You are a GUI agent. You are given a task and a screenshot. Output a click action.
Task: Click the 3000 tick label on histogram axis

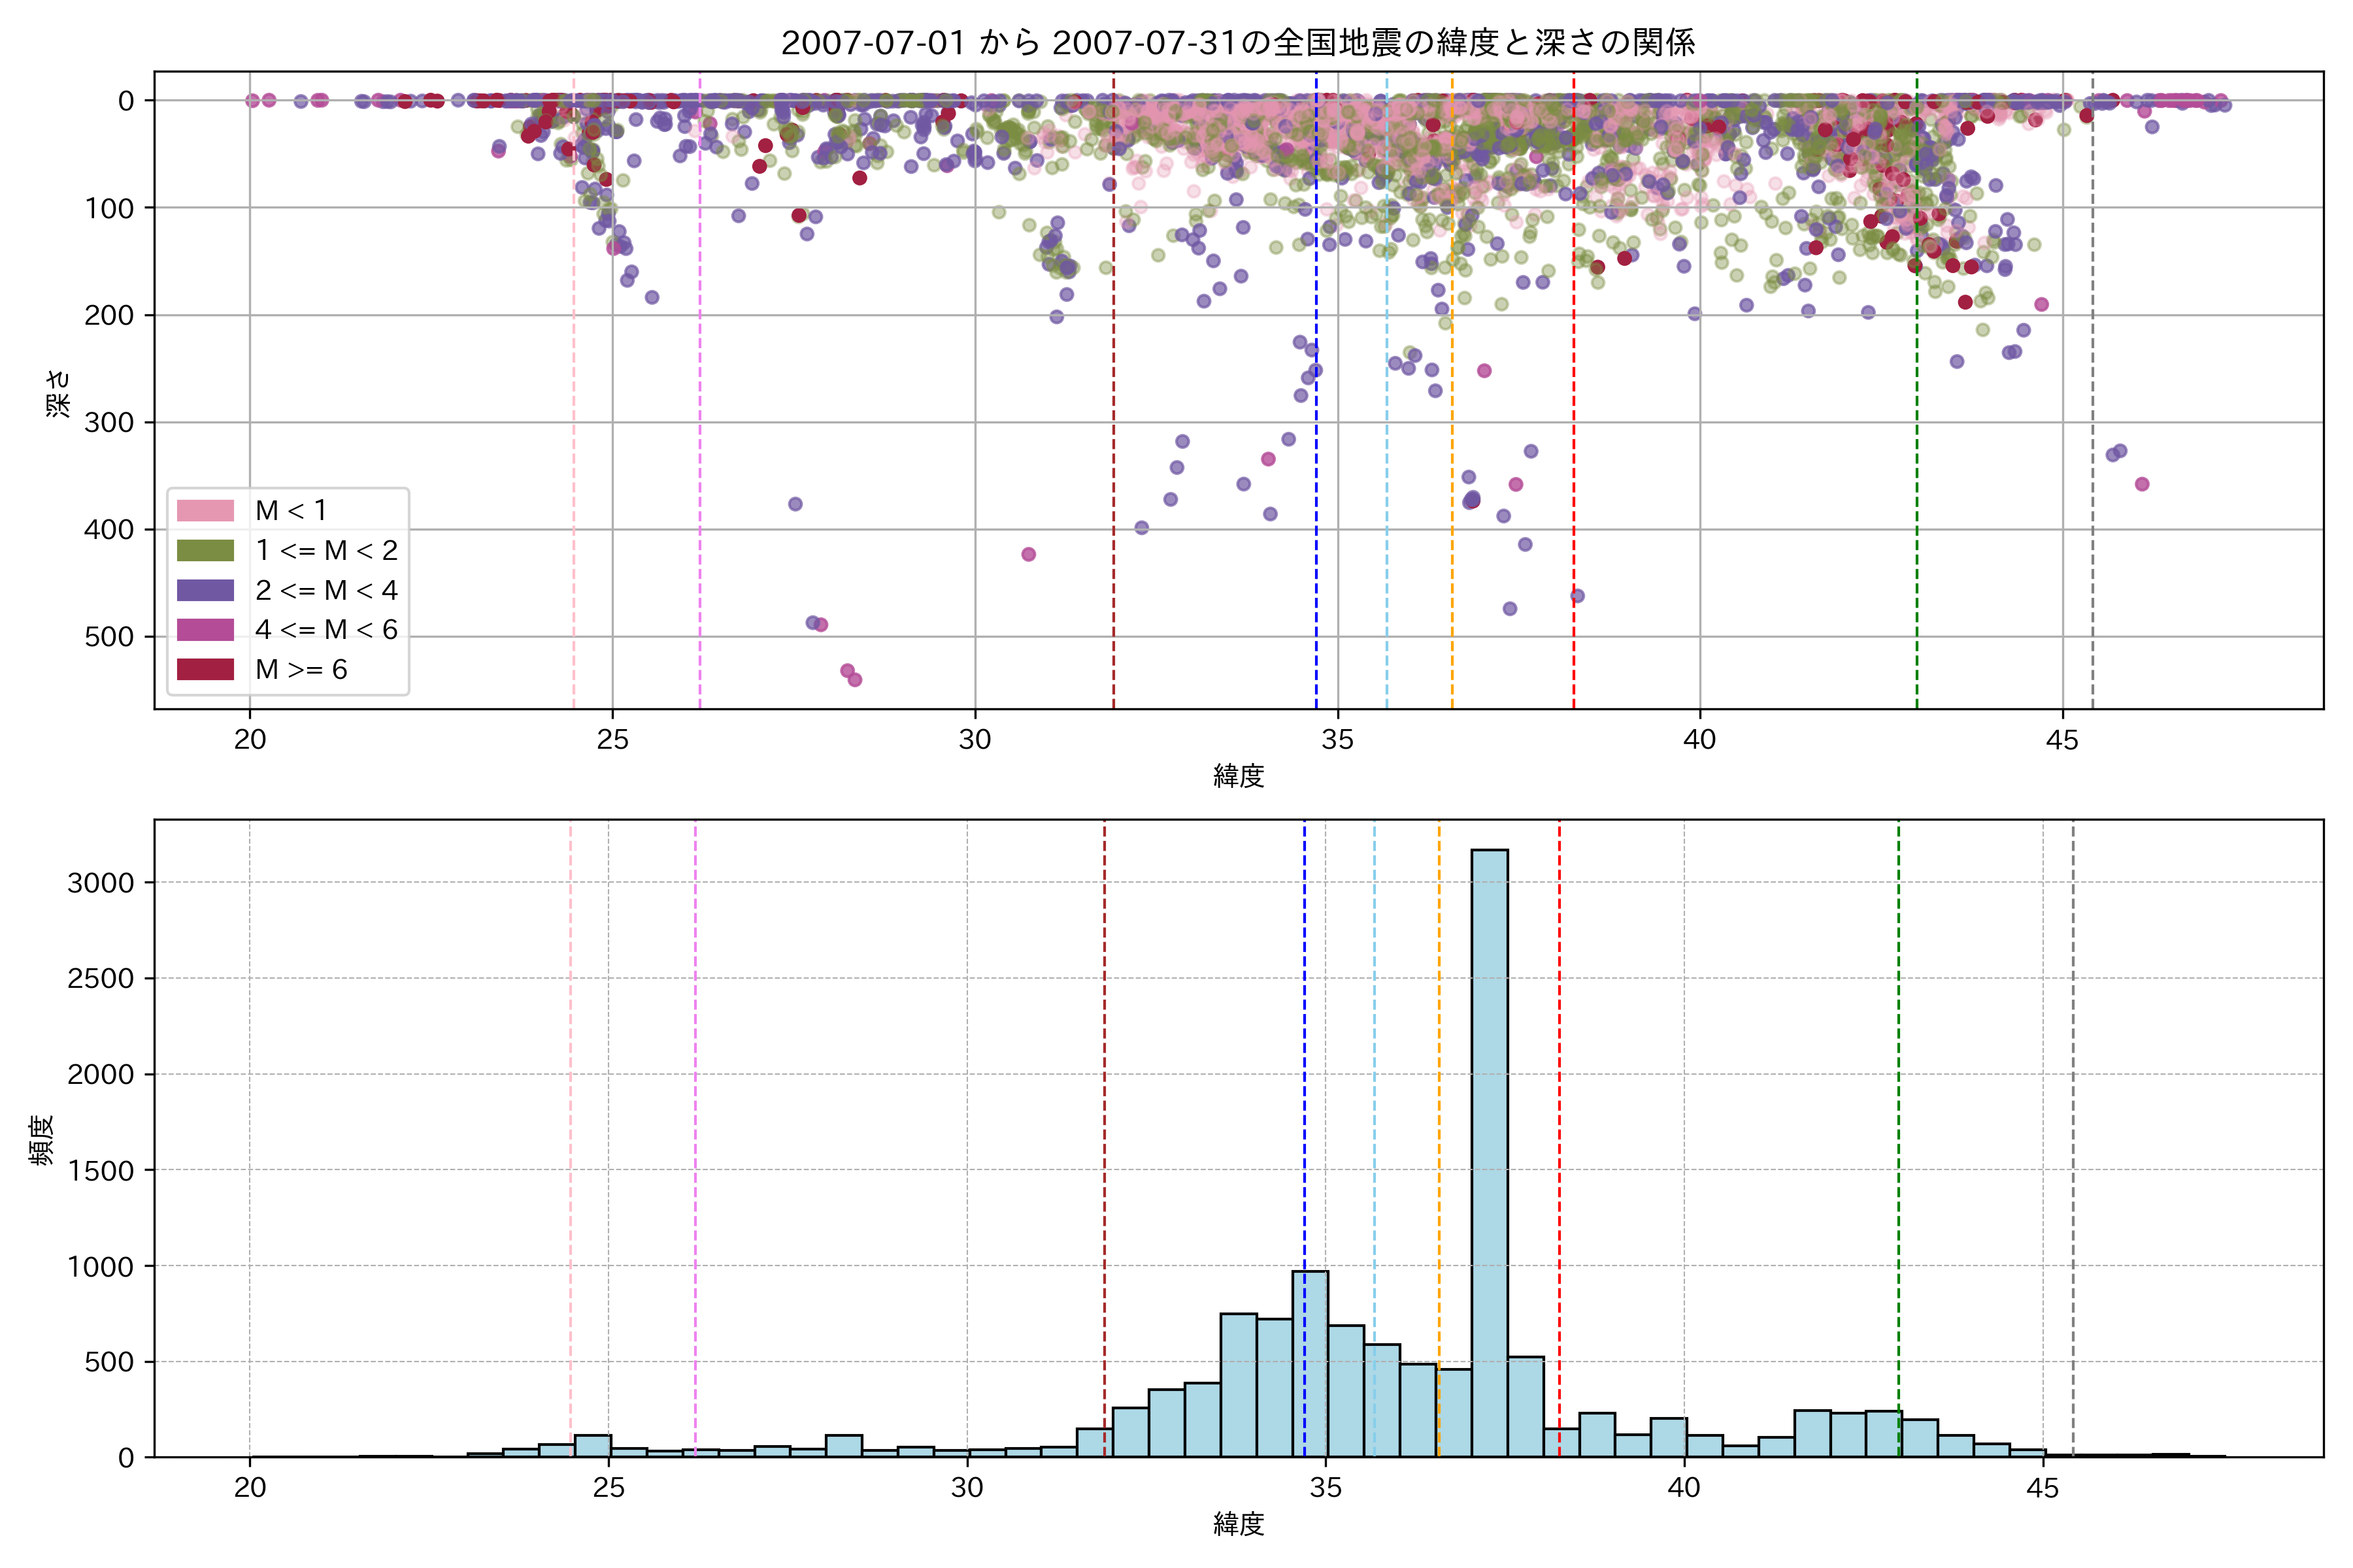click(100, 883)
